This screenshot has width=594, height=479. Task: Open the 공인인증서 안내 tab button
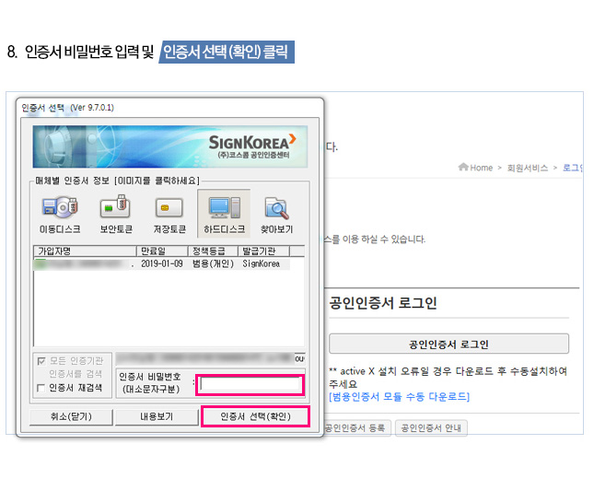[x=430, y=427]
